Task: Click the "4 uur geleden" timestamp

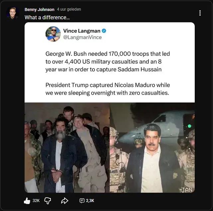Action: coord(69,10)
